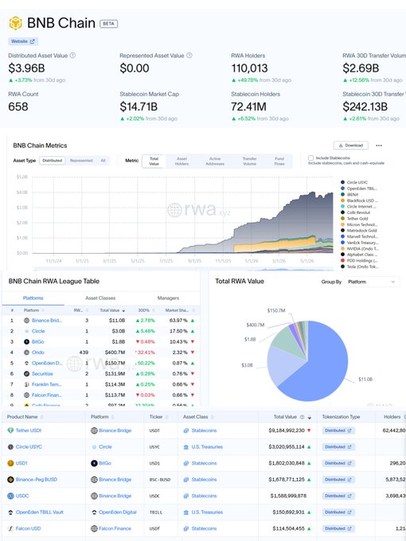
Task: Switch metric to Asset Holders
Action: coord(182,162)
